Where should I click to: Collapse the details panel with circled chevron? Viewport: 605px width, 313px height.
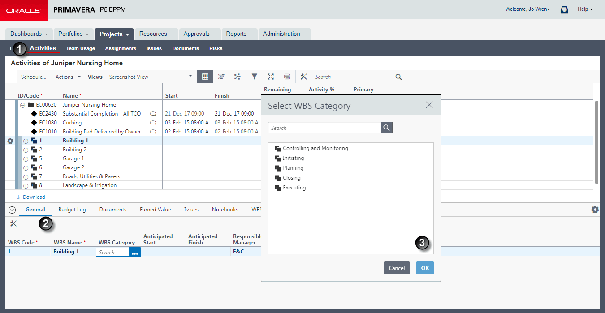12,210
